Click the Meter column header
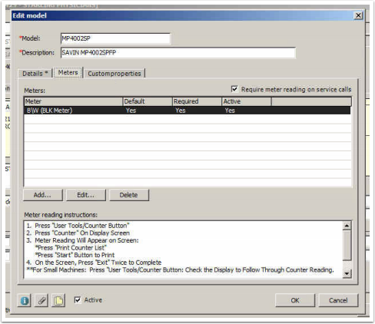This screenshot has height=324, width=375. click(x=74, y=101)
